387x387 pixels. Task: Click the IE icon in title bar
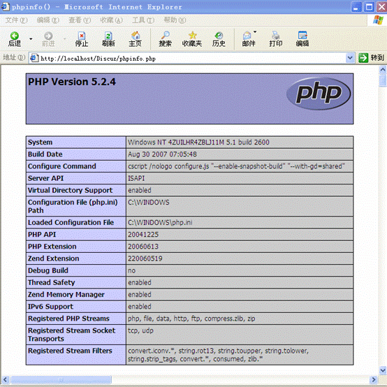pos(5,7)
